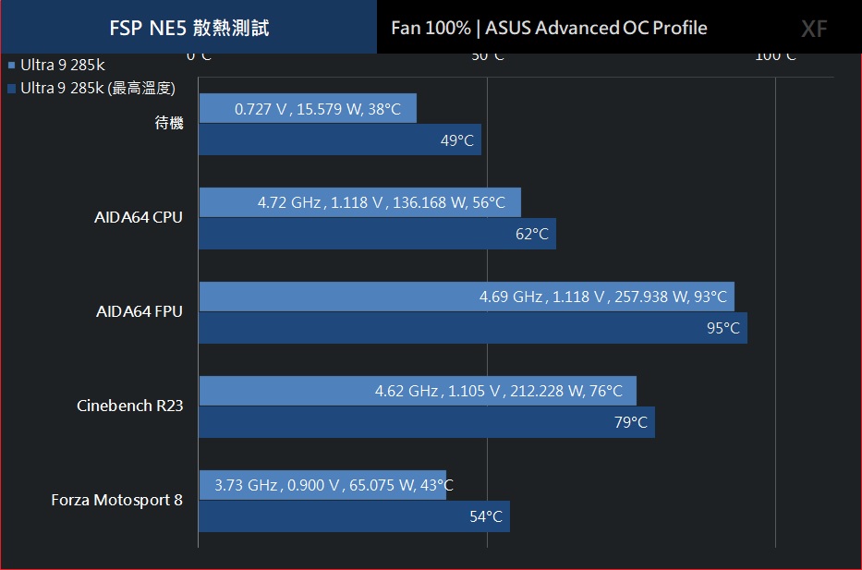Viewport: 862px width, 570px height.
Task: Select the Forza Motosport 8 54°C max bar
Action: 355,516
